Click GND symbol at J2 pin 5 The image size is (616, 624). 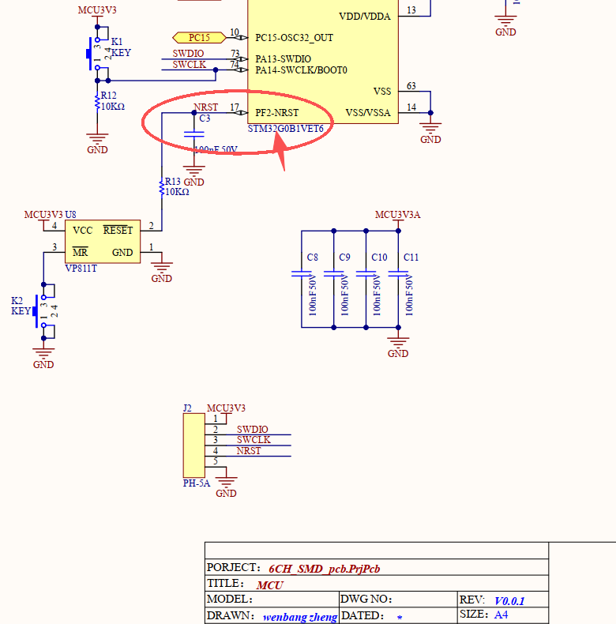226,487
